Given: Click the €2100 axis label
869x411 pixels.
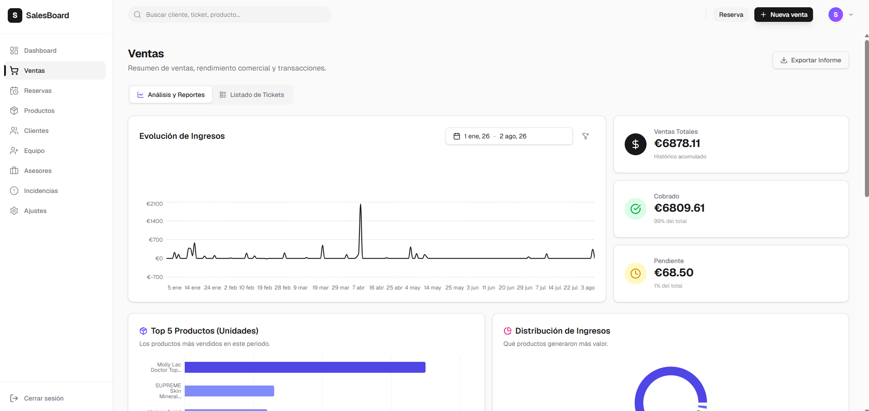Looking at the screenshot, I should click(x=155, y=204).
